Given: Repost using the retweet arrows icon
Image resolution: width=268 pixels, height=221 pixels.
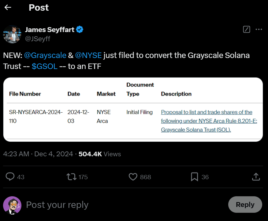Looking at the screenshot, I should [x=72, y=177].
